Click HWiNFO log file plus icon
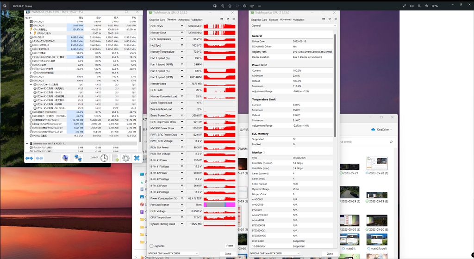The width and height of the screenshot is (474, 259). pos(115,158)
